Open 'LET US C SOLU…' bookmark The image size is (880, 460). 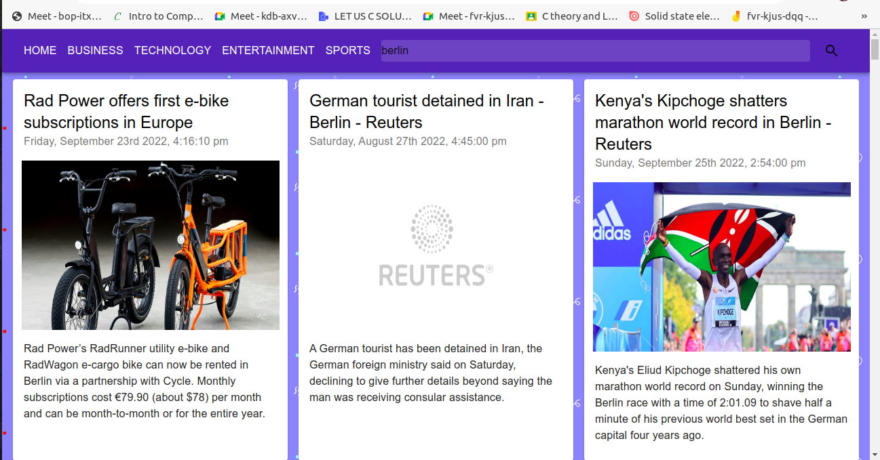[x=366, y=16]
